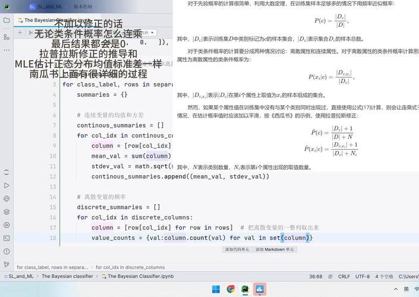Click the 'for class_label, rows' breadcrumb

52,267
